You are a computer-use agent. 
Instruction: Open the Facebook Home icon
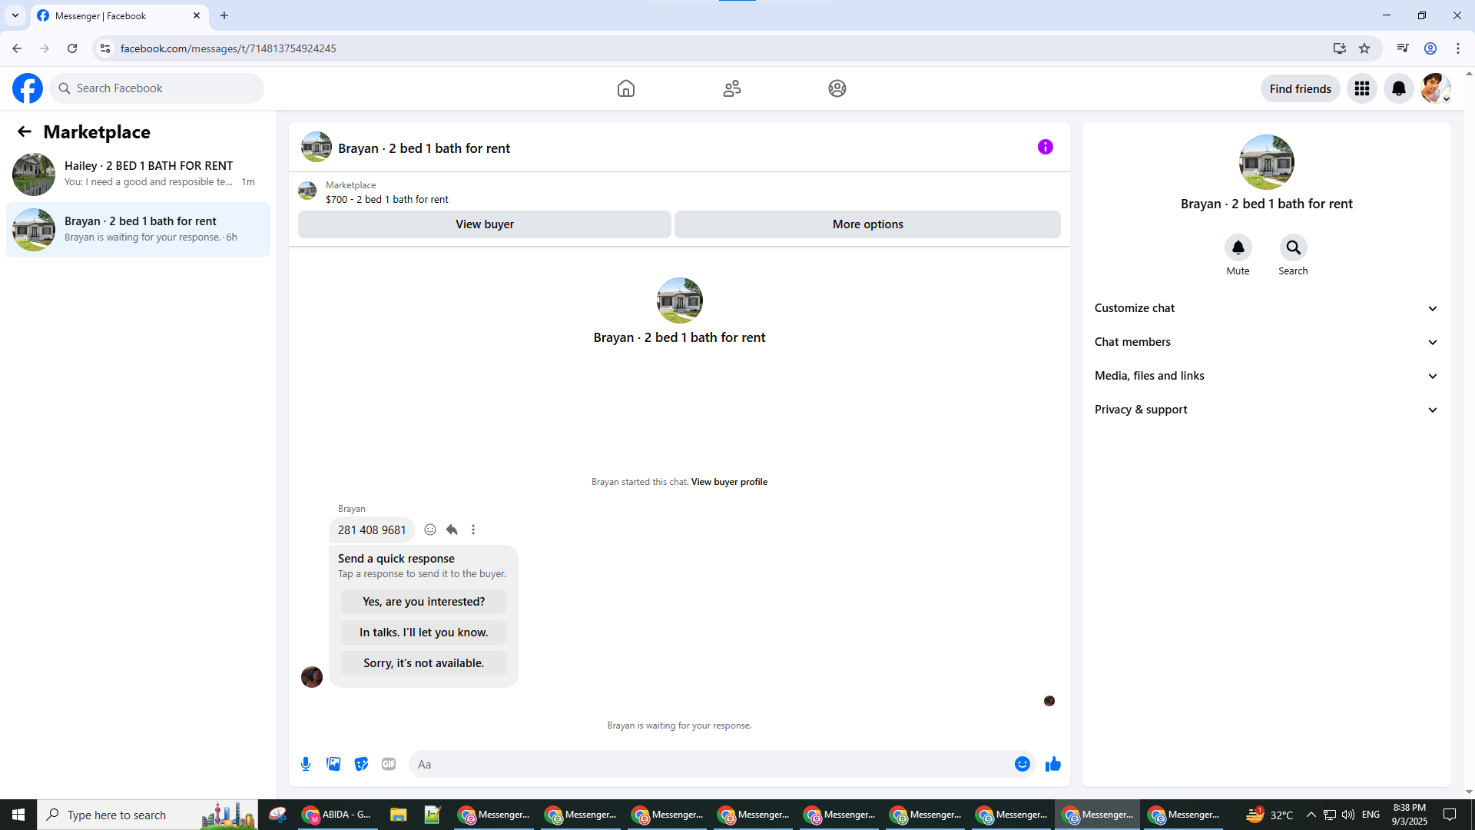click(x=626, y=88)
